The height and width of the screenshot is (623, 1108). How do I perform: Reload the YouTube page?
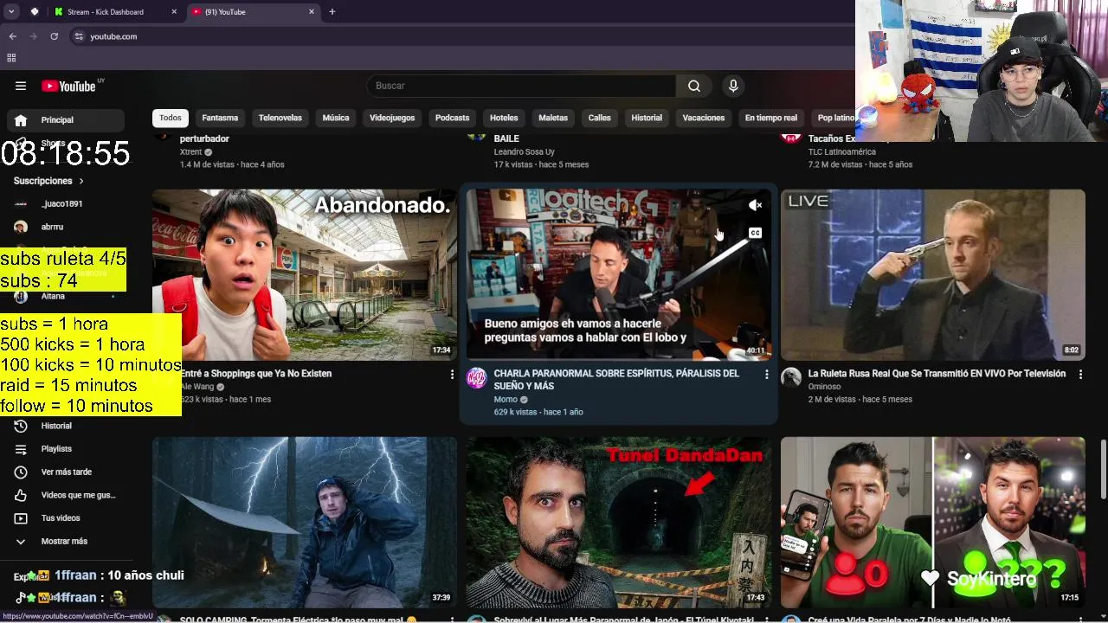point(54,36)
